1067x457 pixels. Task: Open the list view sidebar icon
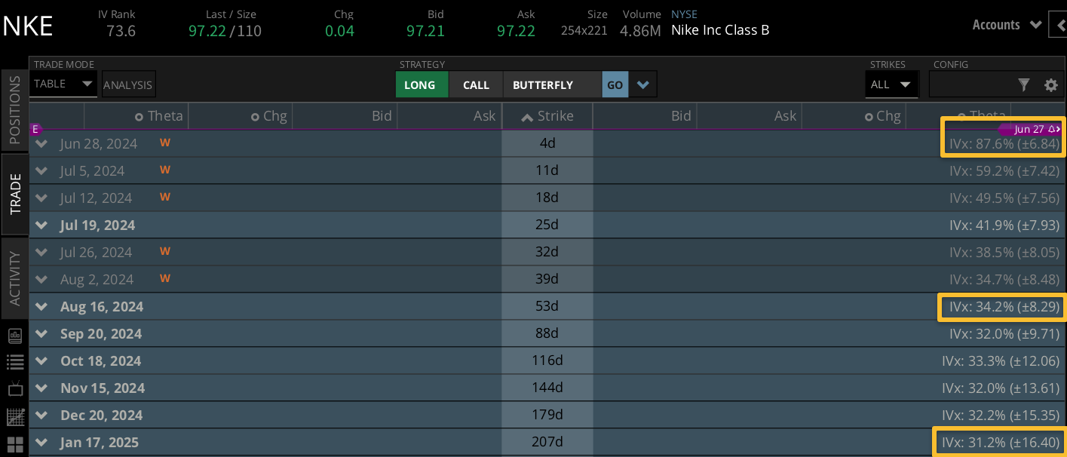point(15,363)
